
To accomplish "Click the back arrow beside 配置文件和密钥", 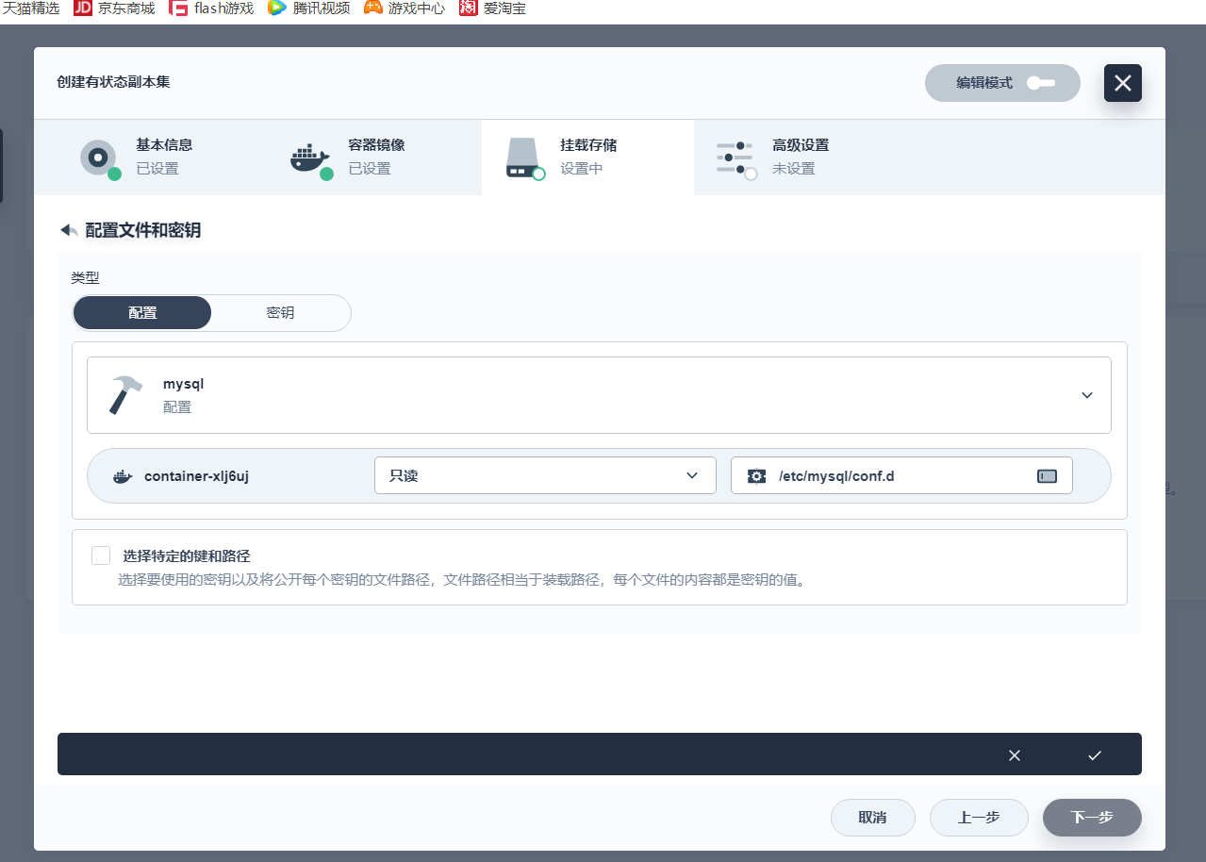I will click(69, 230).
